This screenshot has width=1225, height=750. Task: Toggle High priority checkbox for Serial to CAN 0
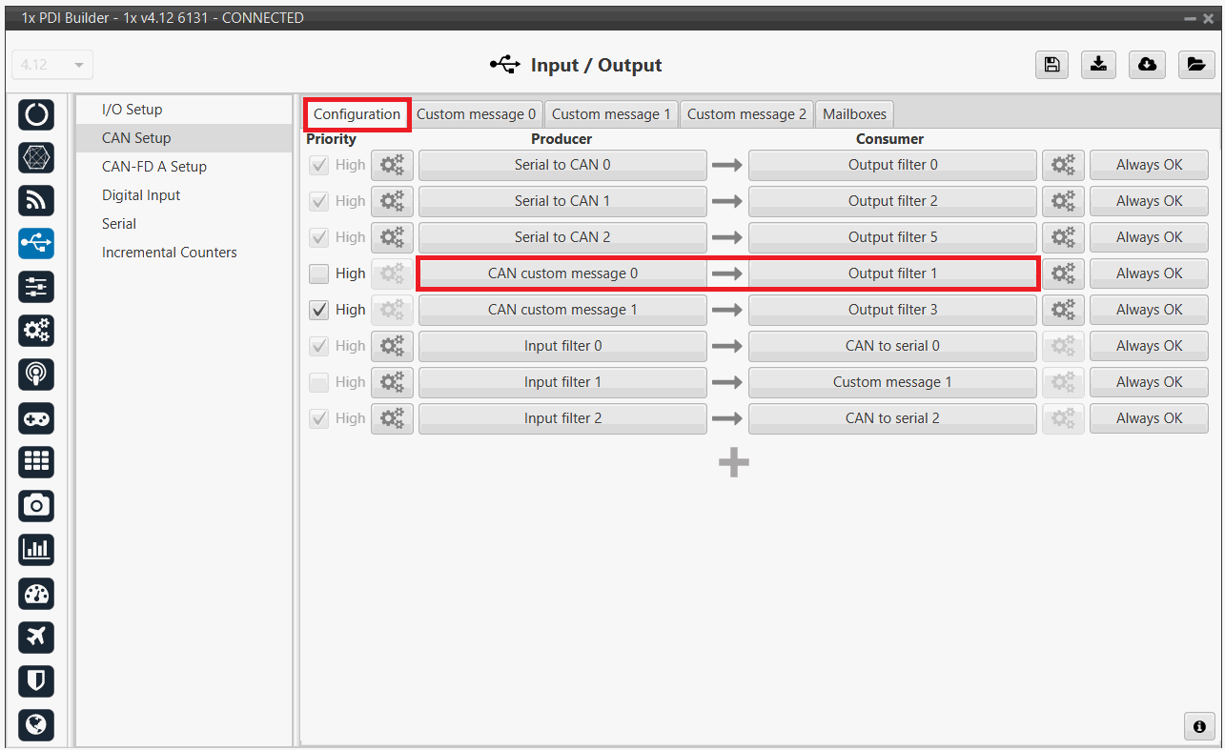tap(319, 166)
